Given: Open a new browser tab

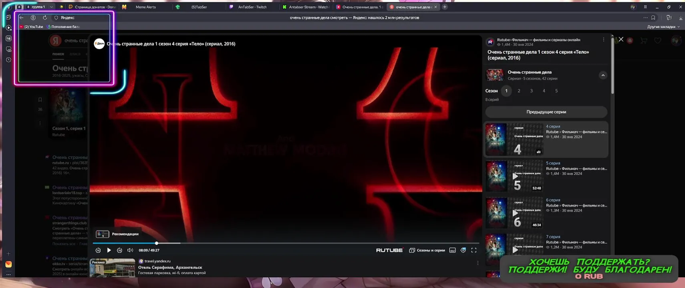Looking at the screenshot, I should click(445, 7).
